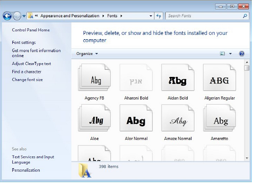Click the Fonts folder icon in address bar
Screen dimensions: 253x183
(31, 16)
